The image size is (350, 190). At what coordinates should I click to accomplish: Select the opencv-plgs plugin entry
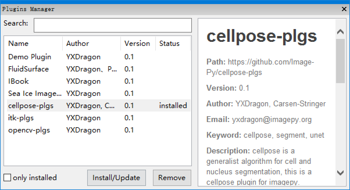(98, 130)
